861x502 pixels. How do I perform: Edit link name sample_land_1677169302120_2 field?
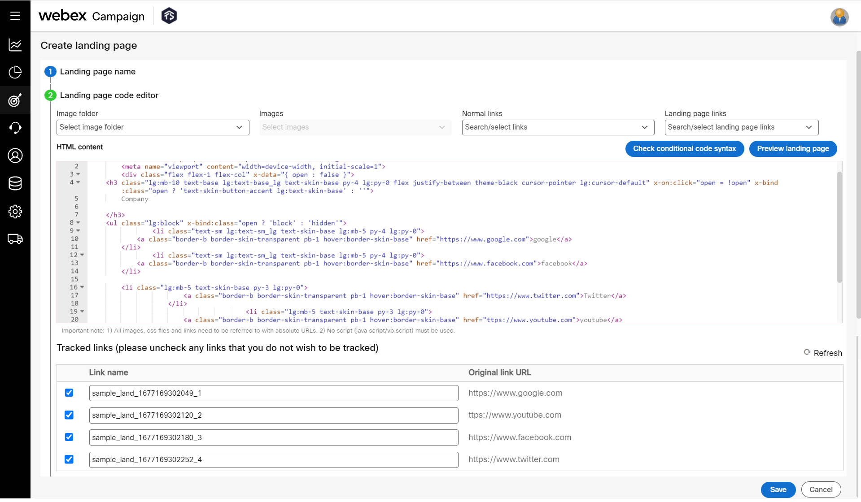274,415
